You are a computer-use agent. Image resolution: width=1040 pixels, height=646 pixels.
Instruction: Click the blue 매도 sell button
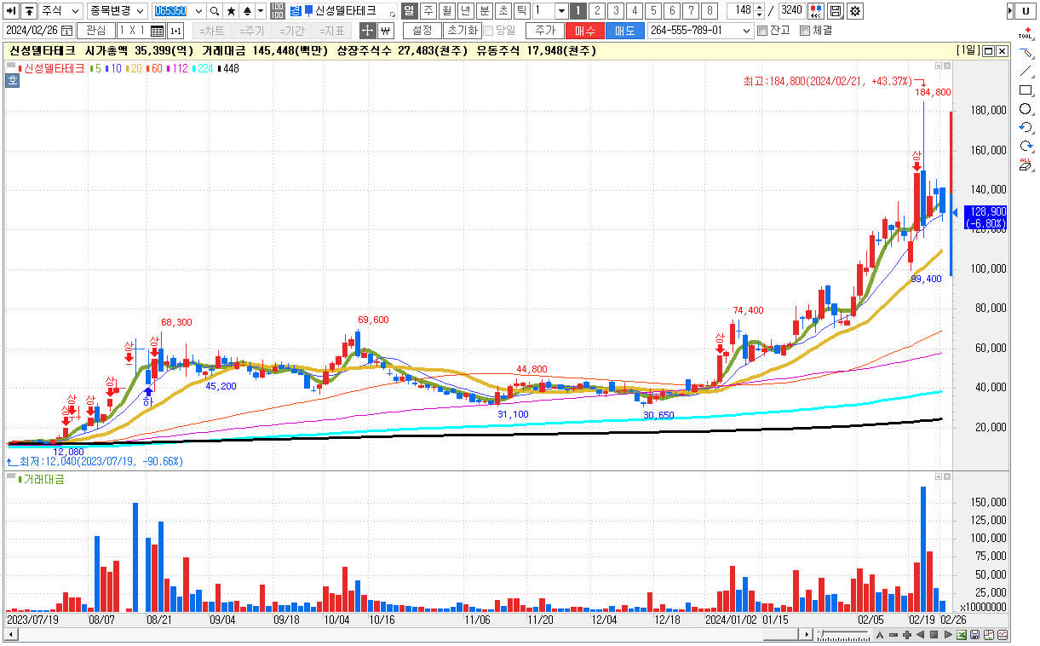624,31
